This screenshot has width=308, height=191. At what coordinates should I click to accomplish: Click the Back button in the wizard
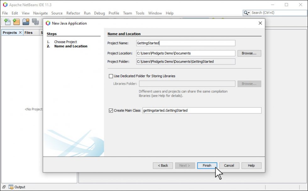pos(162,166)
